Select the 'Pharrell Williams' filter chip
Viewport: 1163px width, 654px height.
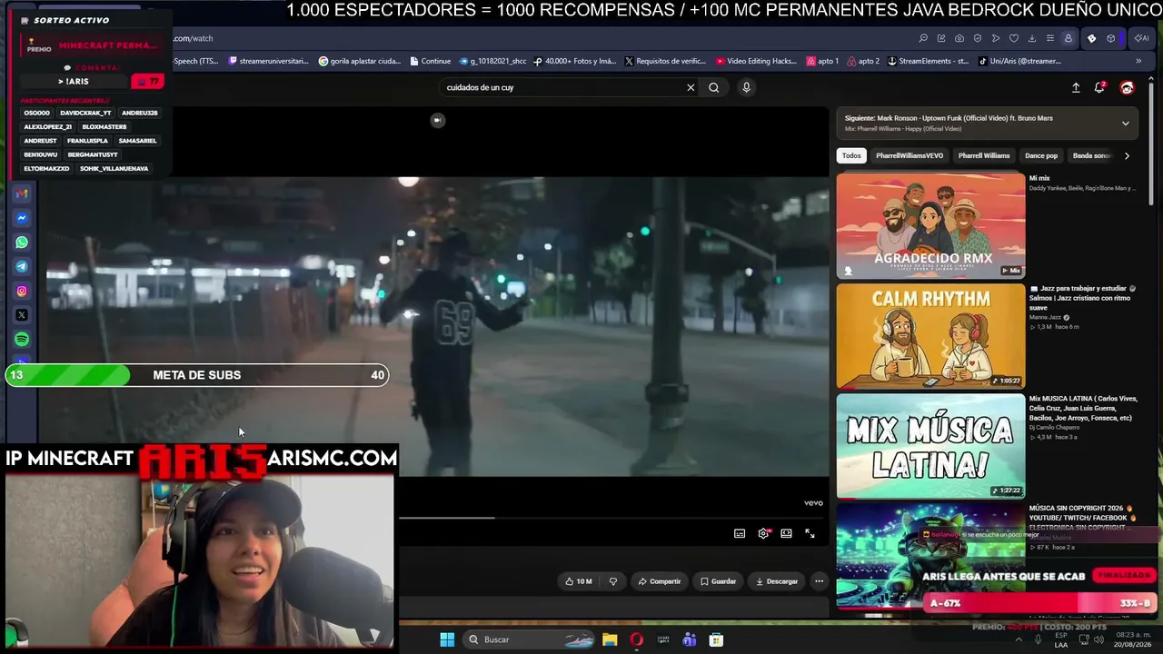(984, 155)
